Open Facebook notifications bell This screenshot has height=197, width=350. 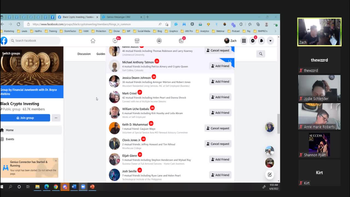point(261,41)
